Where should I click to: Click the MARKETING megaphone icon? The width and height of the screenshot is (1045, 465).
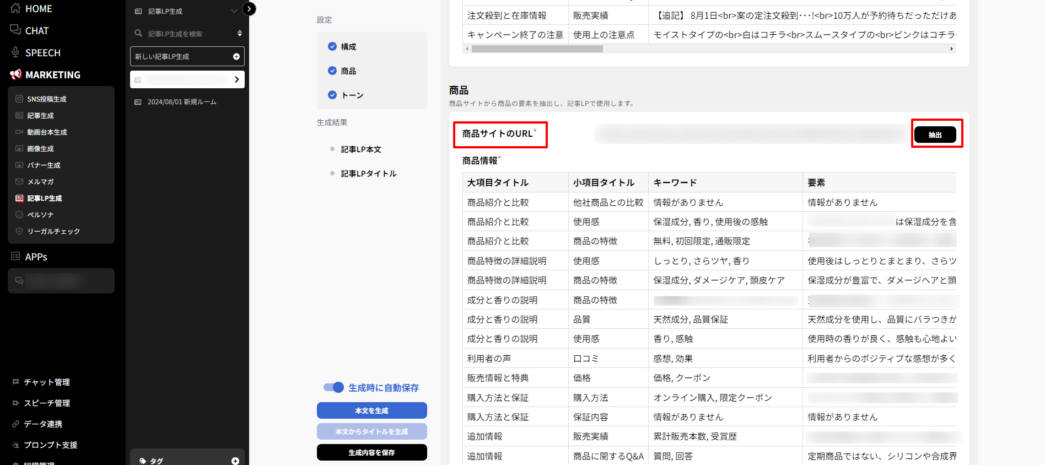pyautogui.click(x=15, y=74)
